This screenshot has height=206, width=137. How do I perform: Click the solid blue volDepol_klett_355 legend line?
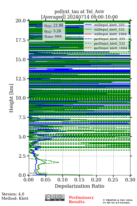click(x=88, y=25)
